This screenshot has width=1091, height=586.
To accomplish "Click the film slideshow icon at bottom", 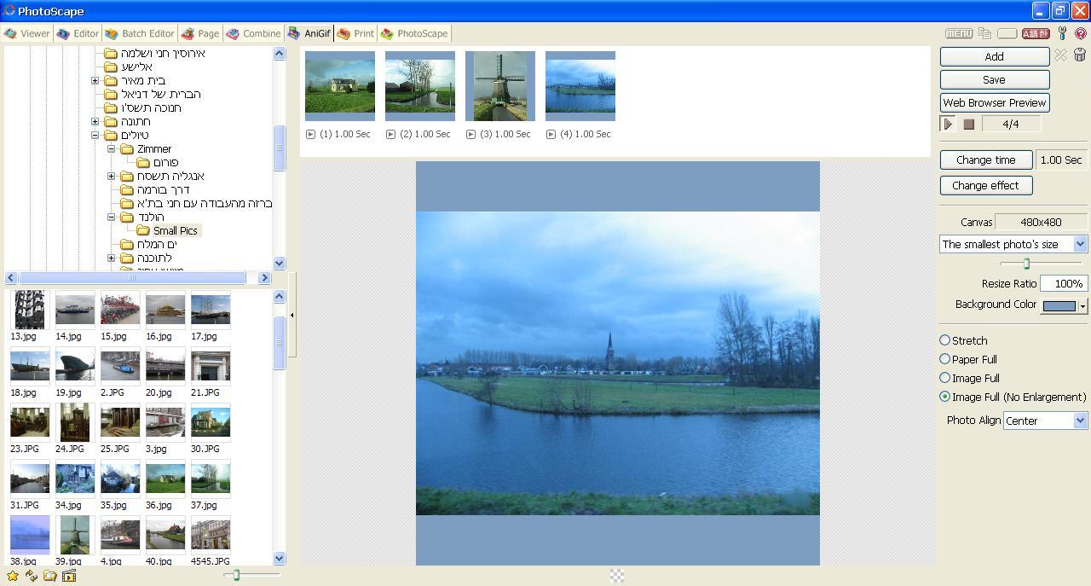I will (69, 576).
